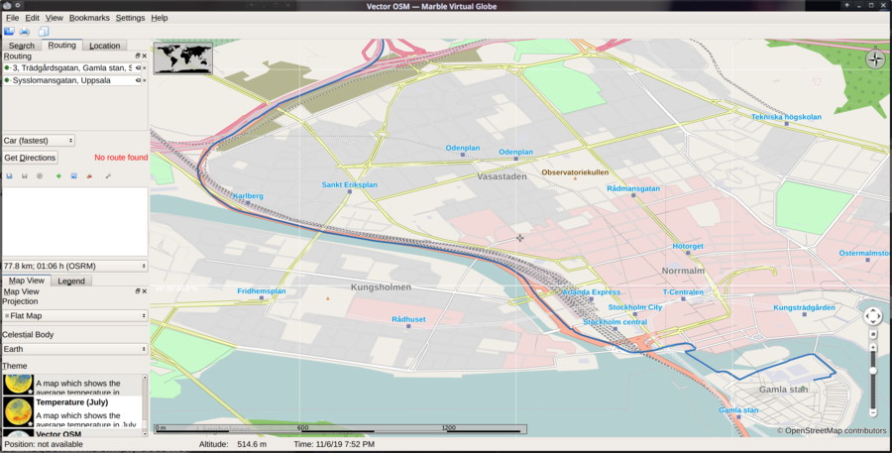This screenshot has height=453, width=892.
Task: Close the Routing panel with its X icon
Action: point(145,56)
